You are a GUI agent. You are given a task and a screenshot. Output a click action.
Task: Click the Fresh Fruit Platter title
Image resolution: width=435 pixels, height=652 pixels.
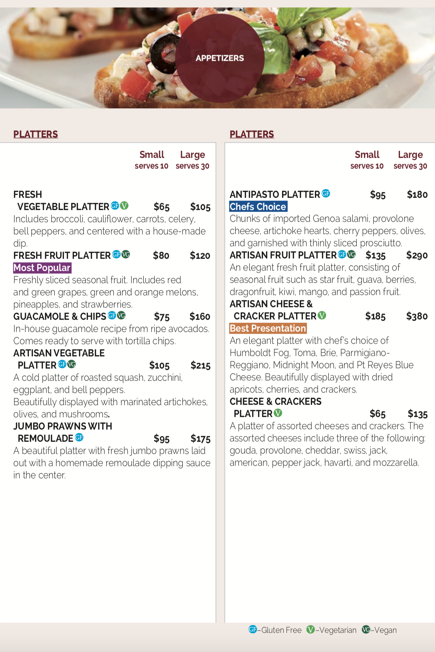(62, 255)
